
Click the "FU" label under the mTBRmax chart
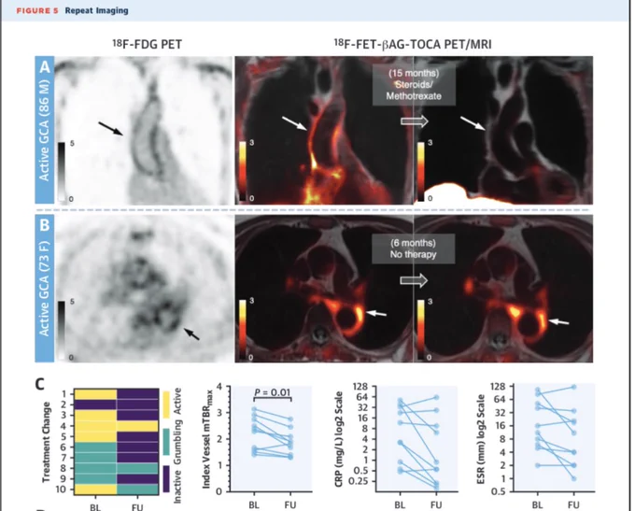point(290,504)
